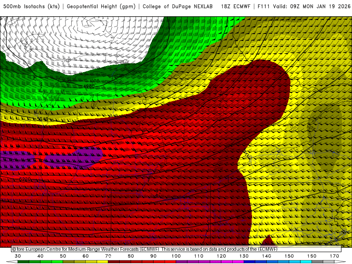Click the legend value 90
Screen dimensions: 352x264
[153, 256]
